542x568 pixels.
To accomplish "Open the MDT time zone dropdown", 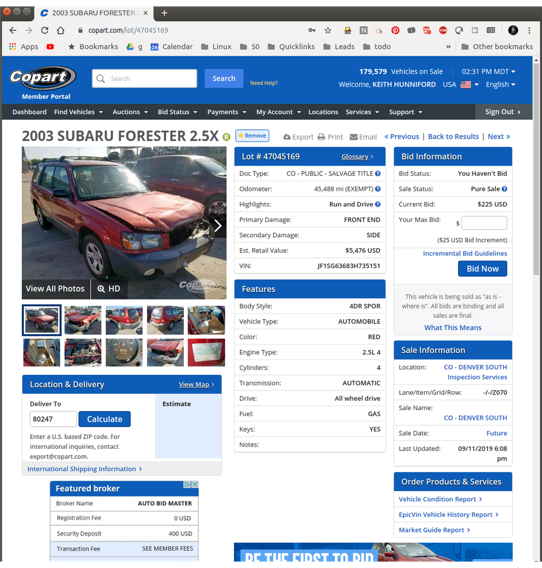I will coord(488,72).
